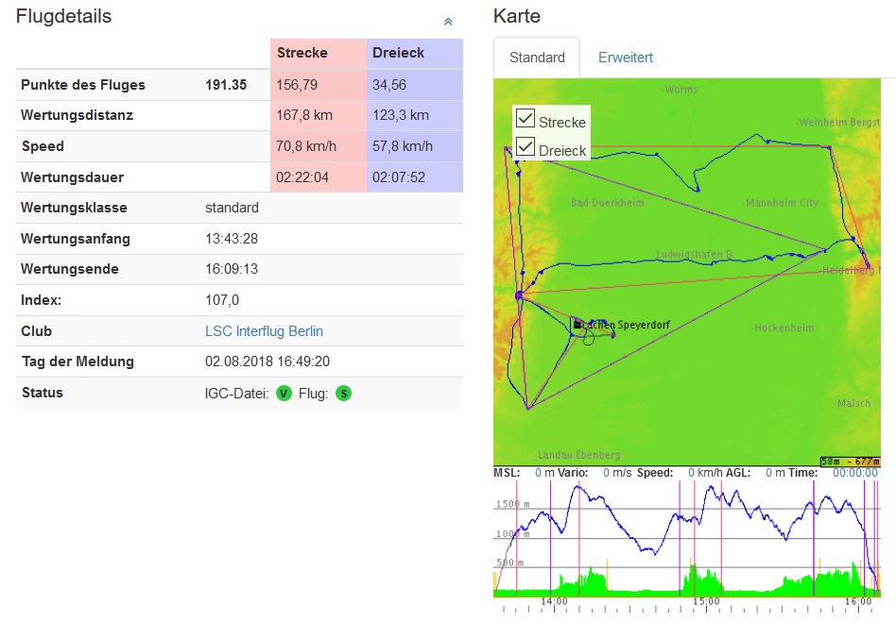Click the Dreieck column header cell
The height and width of the screenshot is (639, 896).
tap(414, 53)
